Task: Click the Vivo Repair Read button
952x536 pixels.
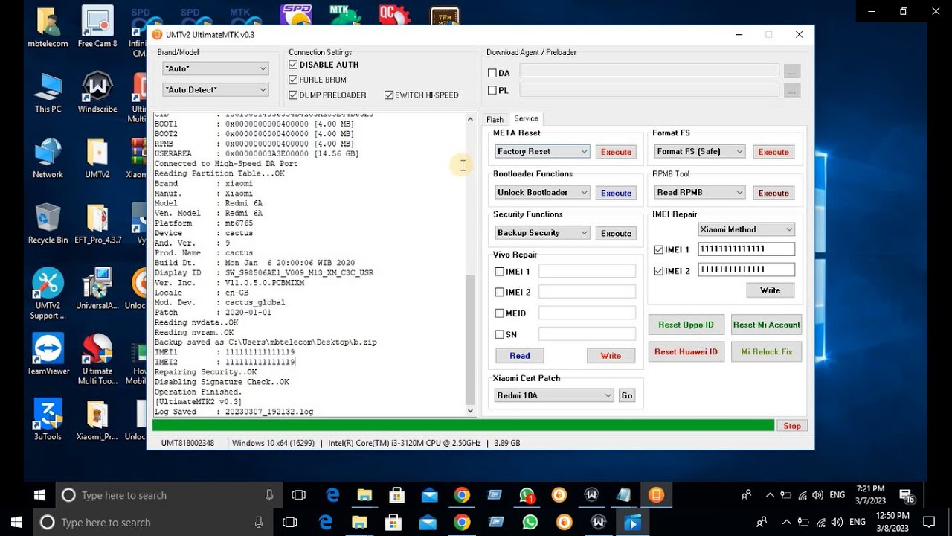Action: pyautogui.click(x=520, y=356)
